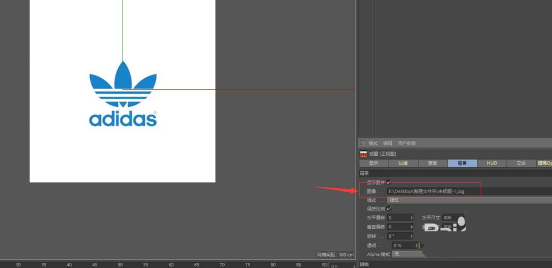Open the 编辑 menu
552x268 pixels.
[388, 143]
